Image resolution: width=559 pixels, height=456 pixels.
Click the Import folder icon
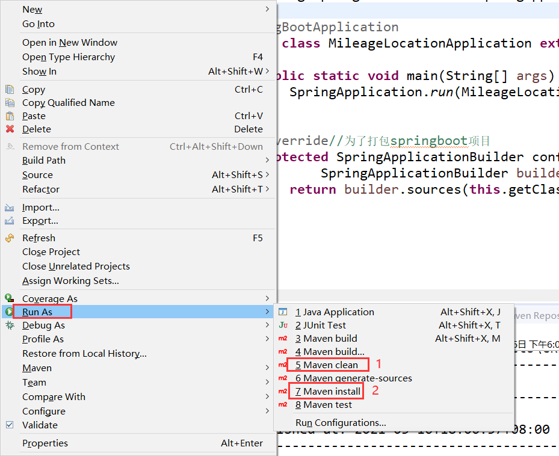click(10, 207)
